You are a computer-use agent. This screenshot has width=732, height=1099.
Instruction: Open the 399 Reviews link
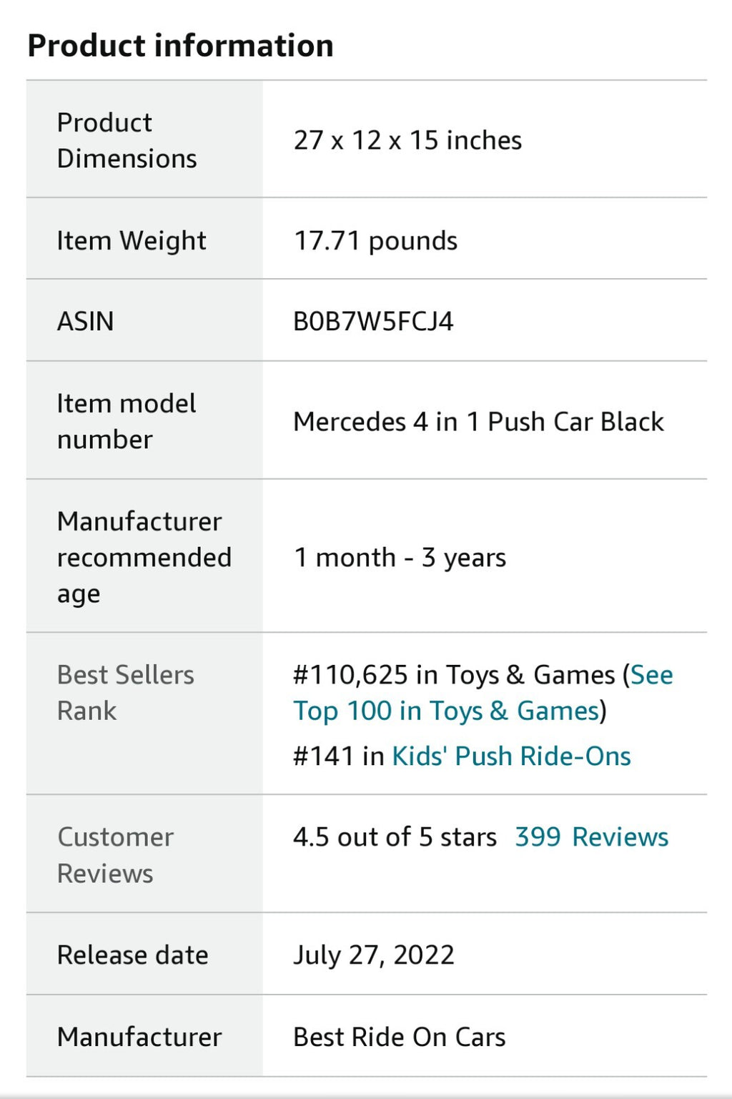click(591, 837)
